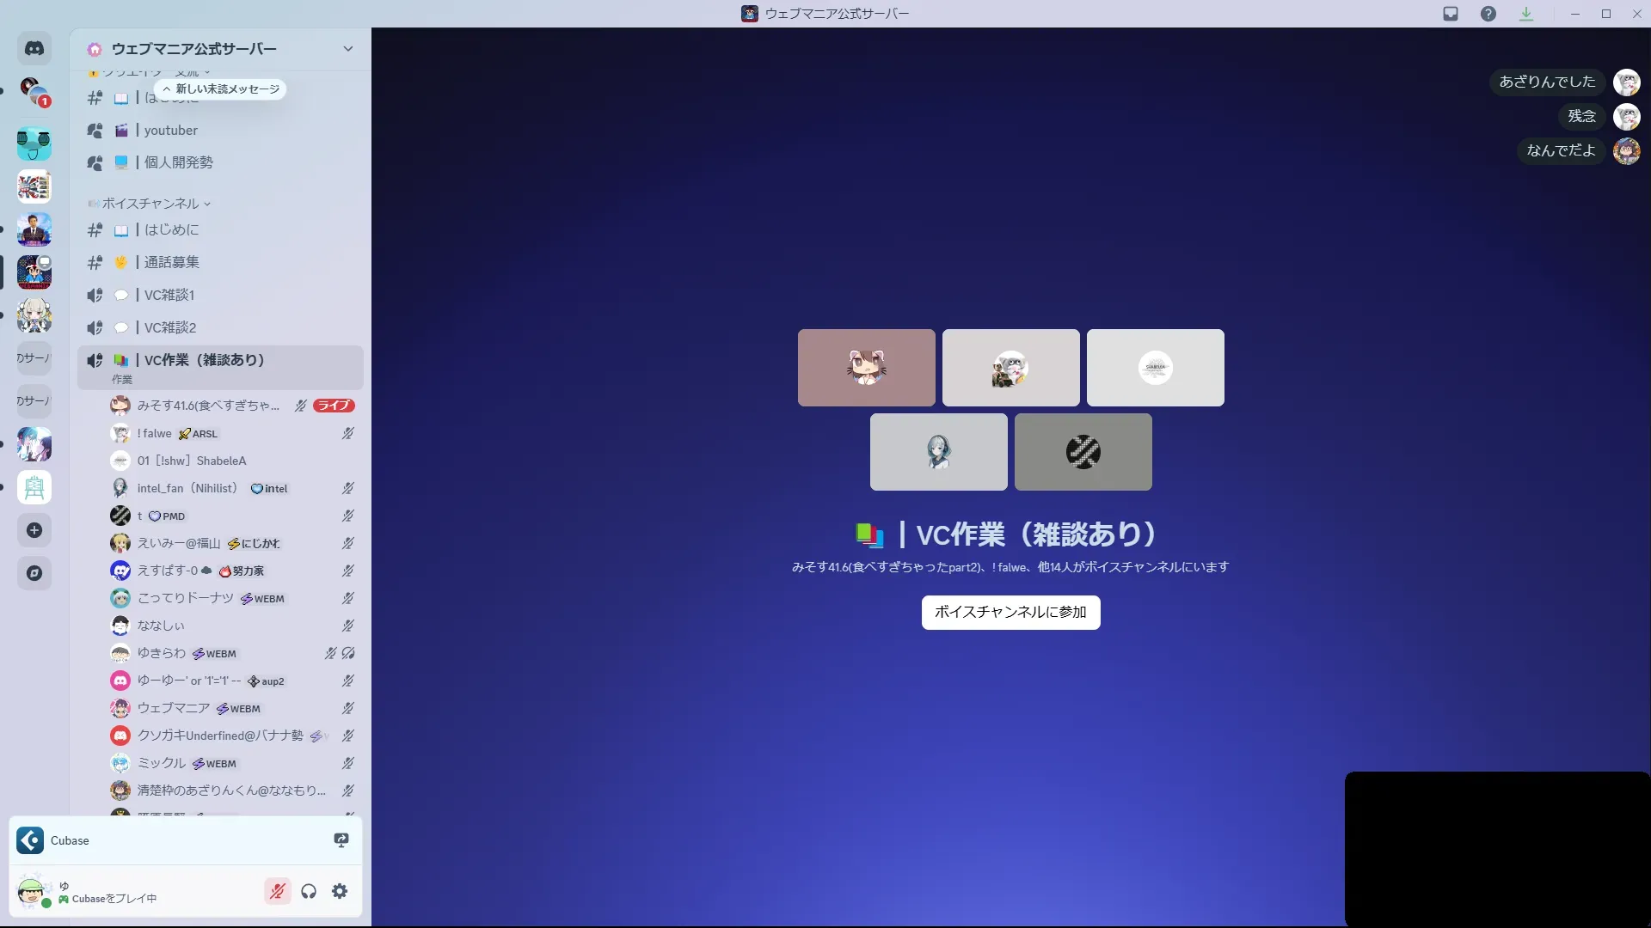
Task: Click the Cubase screen share icon
Action: 341,840
